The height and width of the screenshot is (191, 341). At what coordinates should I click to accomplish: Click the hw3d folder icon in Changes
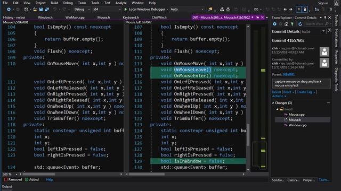282,109
